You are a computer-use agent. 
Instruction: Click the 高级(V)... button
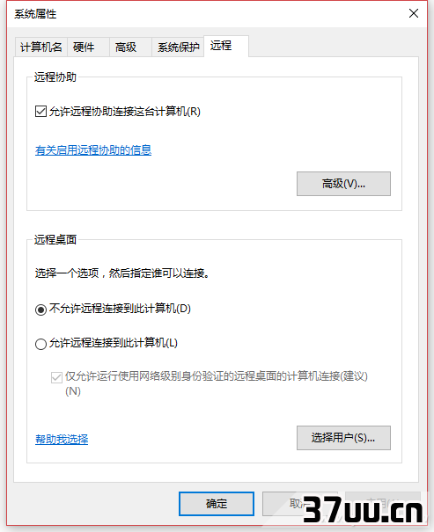coord(343,184)
